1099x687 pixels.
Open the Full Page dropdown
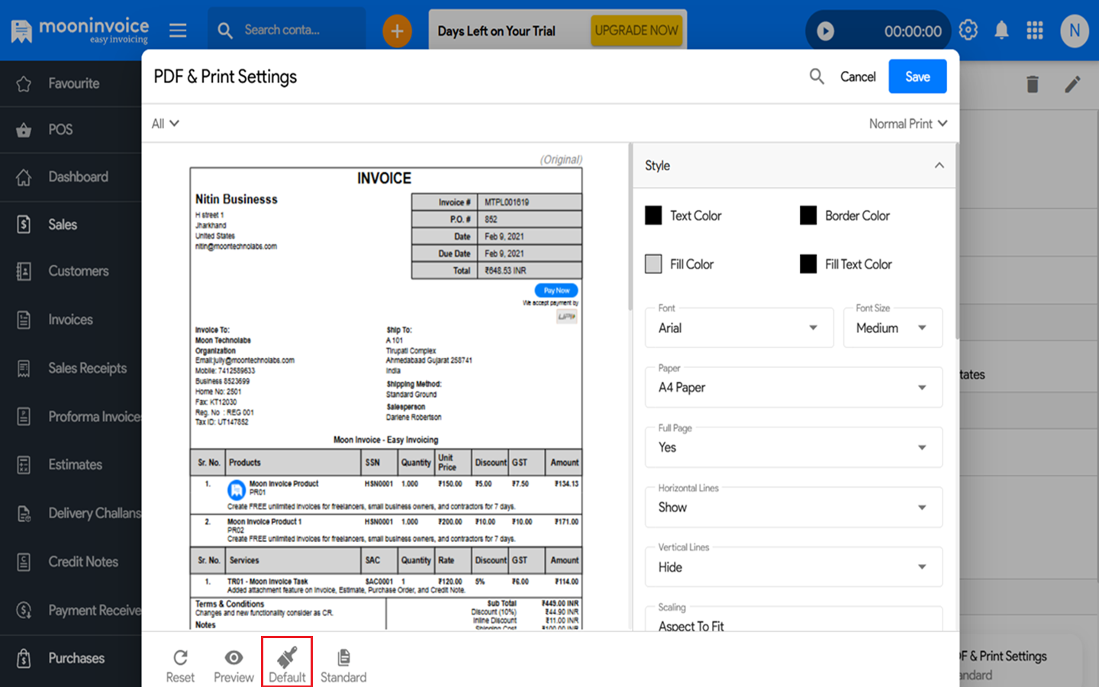(794, 447)
